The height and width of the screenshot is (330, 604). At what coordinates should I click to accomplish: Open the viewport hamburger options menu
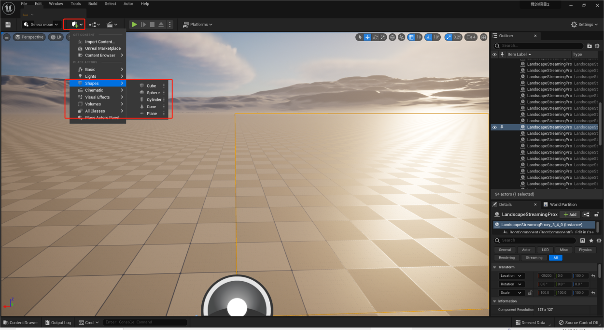tap(7, 37)
